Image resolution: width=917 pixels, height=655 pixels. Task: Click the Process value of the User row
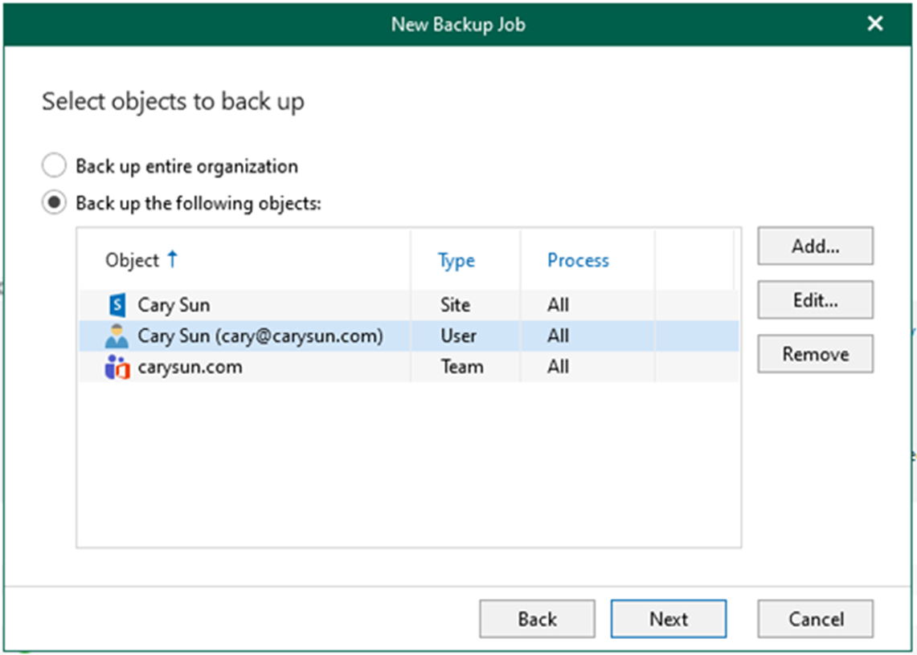click(x=559, y=336)
